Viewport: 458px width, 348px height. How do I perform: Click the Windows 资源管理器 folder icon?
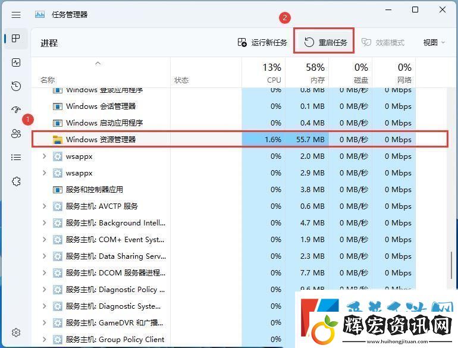point(58,140)
